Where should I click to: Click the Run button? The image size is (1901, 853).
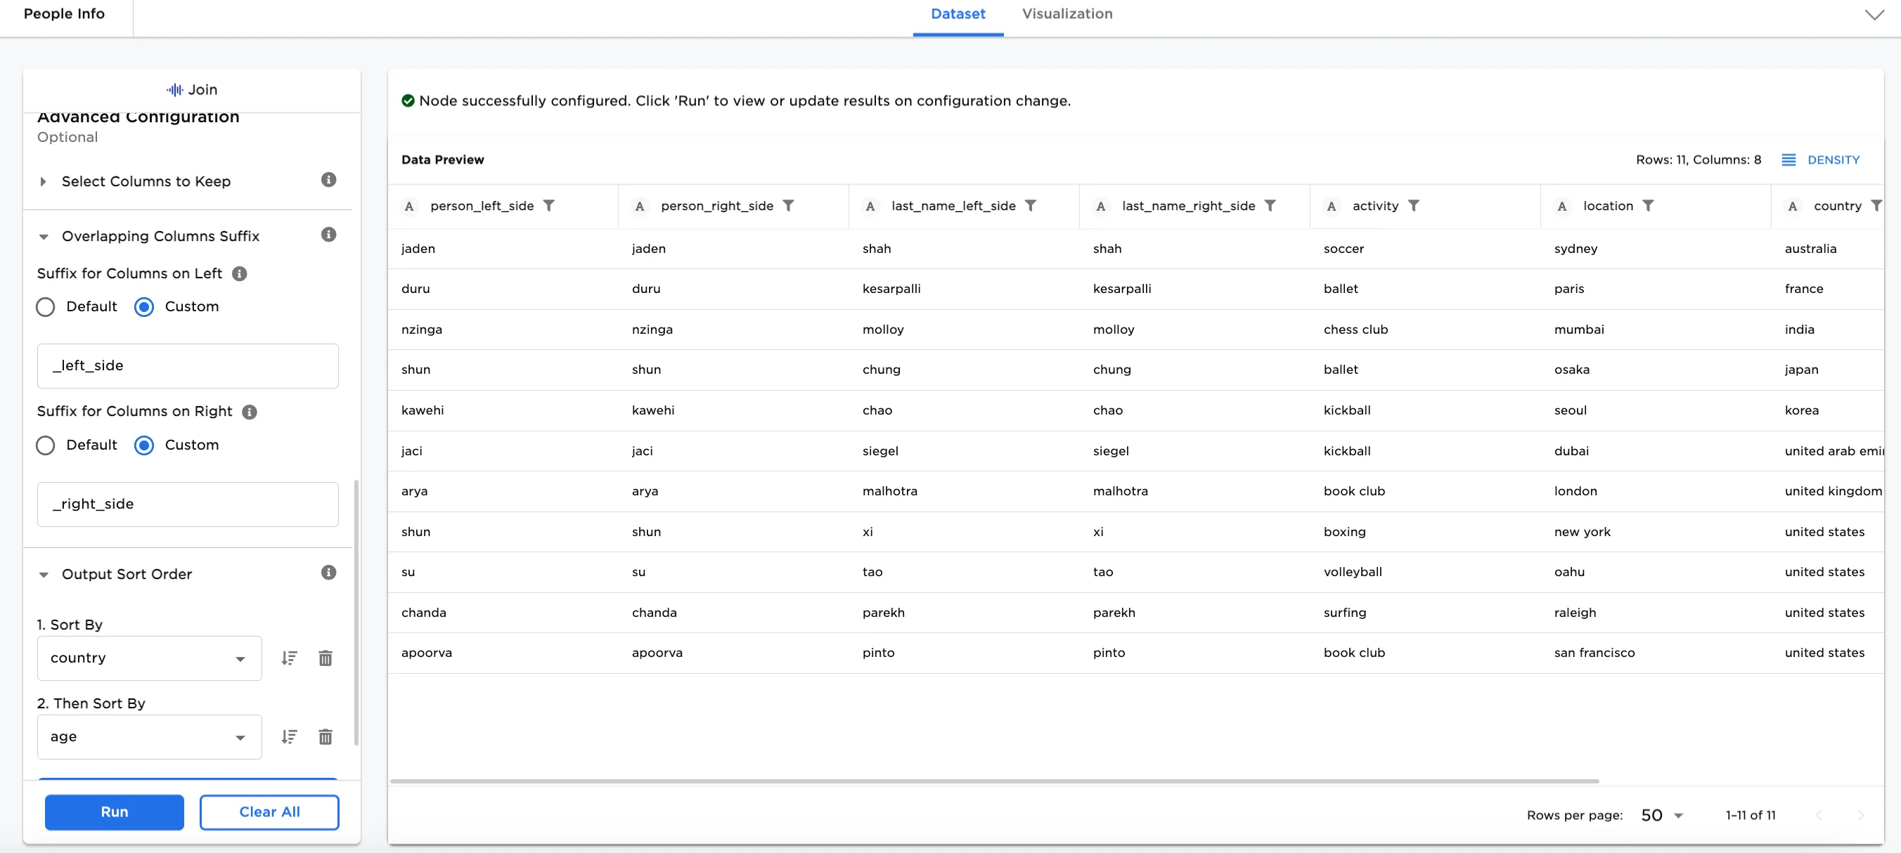coord(114,812)
